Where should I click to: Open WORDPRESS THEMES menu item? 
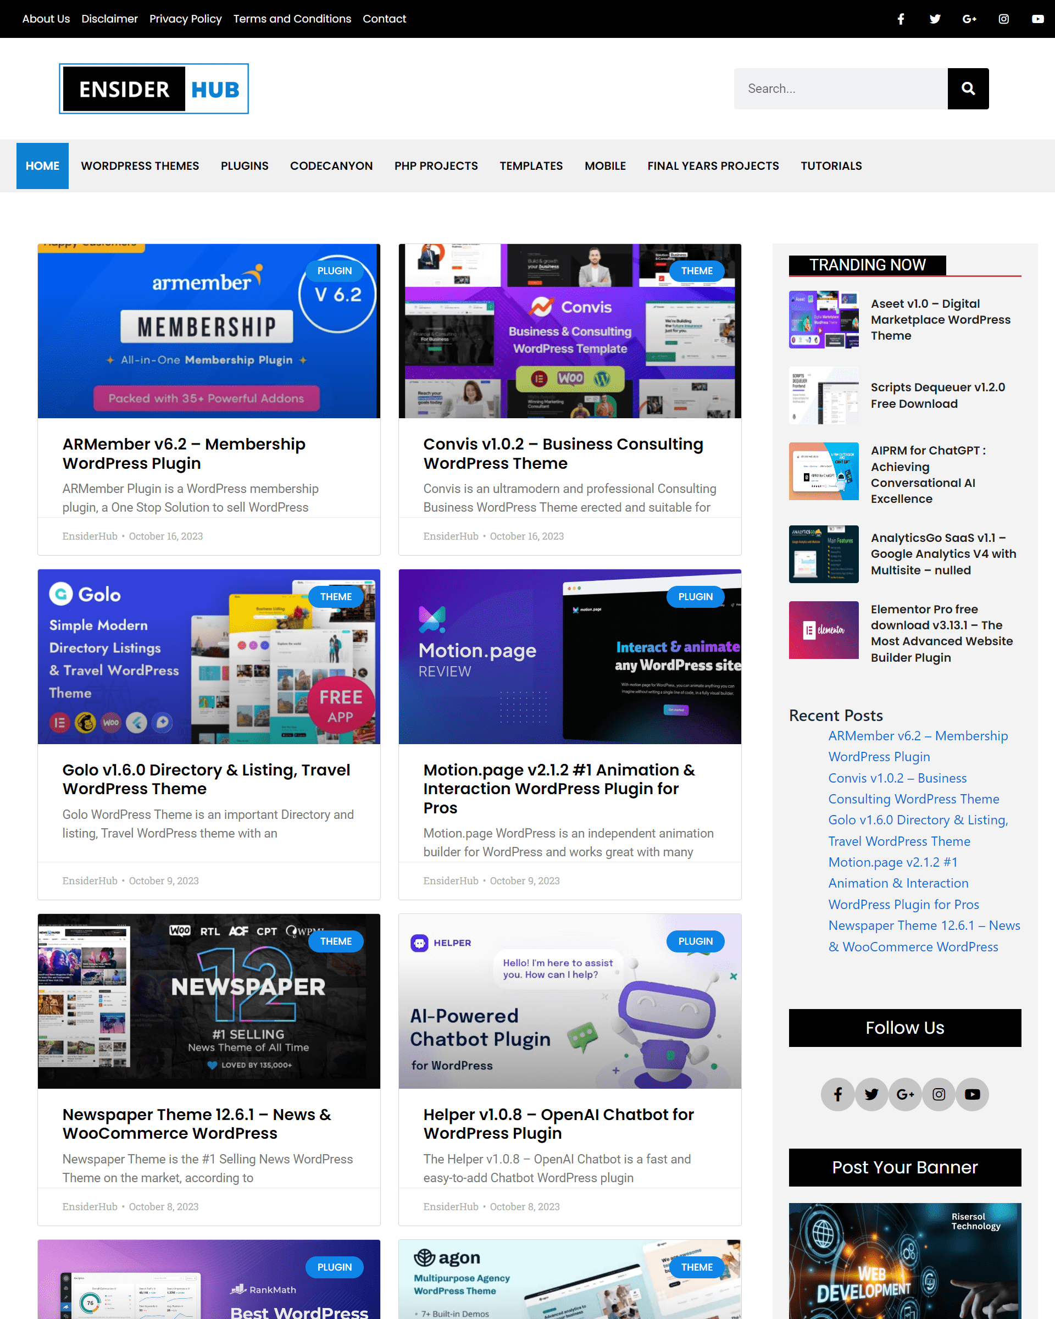140,166
